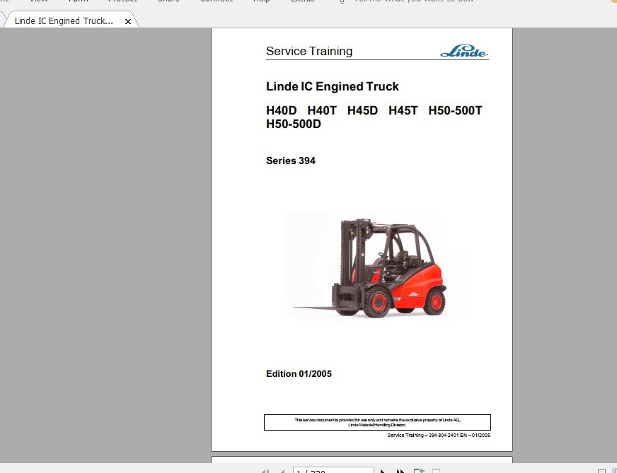Screen dimensions: 617x473
Task: Close the Linde IC Engined Truck tab
Action: coord(128,22)
